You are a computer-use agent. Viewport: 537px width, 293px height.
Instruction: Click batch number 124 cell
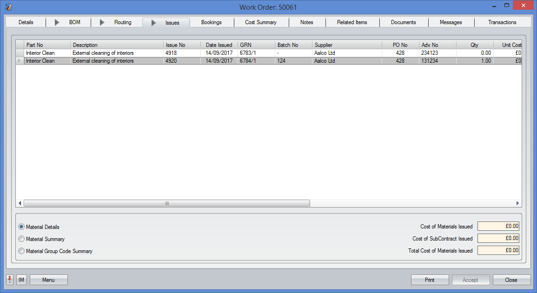pyautogui.click(x=293, y=61)
